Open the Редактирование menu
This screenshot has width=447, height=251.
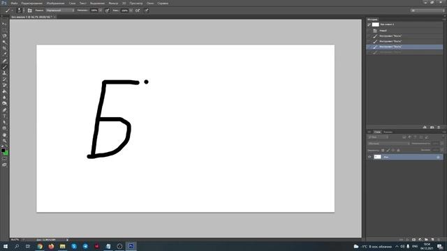[31, 3]
